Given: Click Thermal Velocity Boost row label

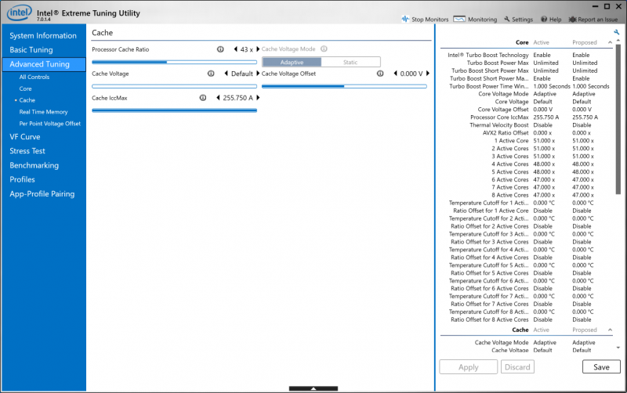Looking at the screenshot, I should 499,125.
